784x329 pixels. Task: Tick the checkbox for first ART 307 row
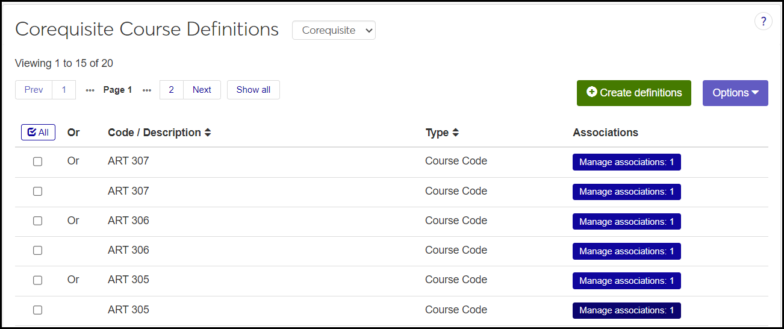pyautogui.click(x=37, y=161)
